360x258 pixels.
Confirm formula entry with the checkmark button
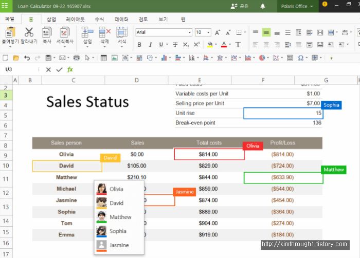(59, 69)
